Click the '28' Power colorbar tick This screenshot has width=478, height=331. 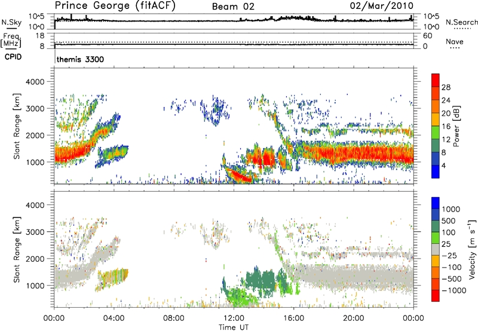(446, 87)
